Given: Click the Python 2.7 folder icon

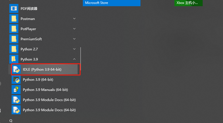Looking at the screenshot, I should tap(14, 49).
